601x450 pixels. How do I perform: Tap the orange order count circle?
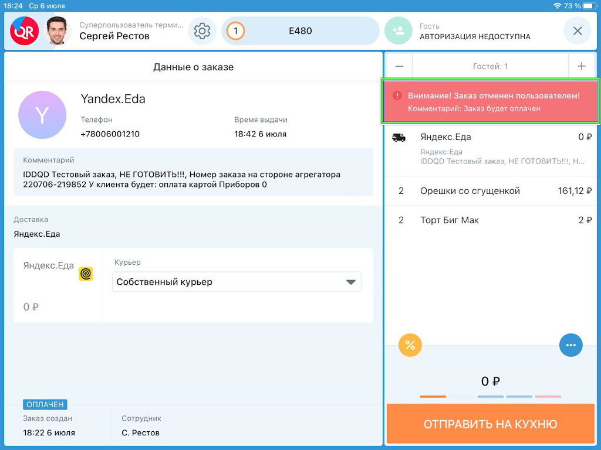[236, 31]
